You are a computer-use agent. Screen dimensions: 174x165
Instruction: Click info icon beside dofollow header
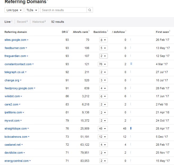click(126, 31)
